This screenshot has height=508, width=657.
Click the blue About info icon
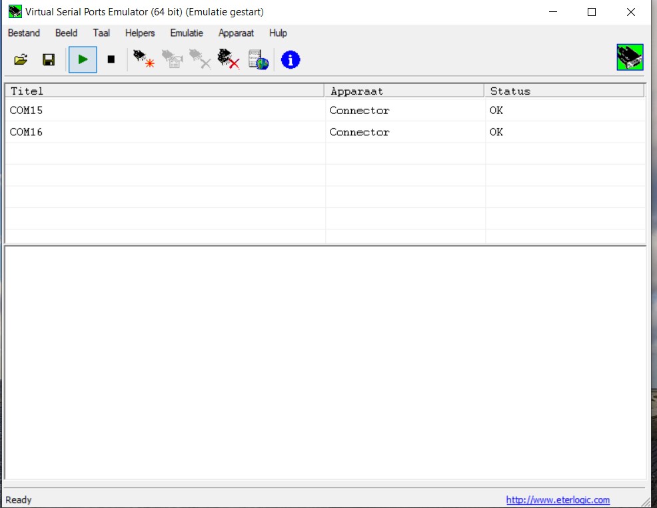[x=291, y=60]
